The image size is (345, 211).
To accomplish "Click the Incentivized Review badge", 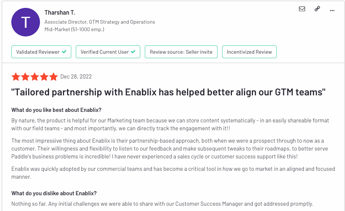I will tap(249, 52).
